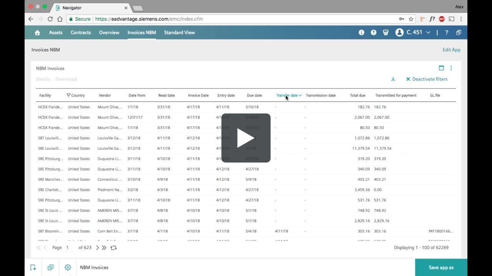Click Deactivate filters
492x276 pixels.
click(x=427, y=79)
